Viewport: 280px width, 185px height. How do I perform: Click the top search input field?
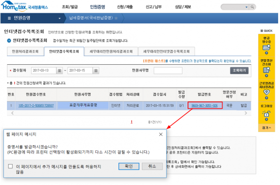(x=233, y=7)
